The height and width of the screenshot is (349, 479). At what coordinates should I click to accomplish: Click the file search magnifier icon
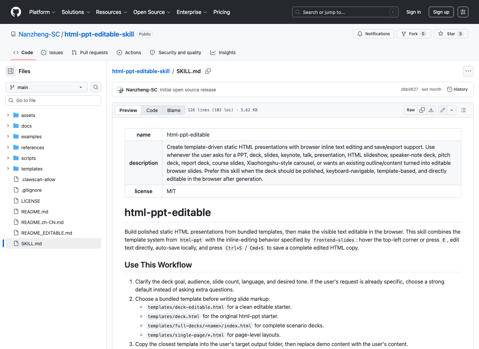(96, 87)
